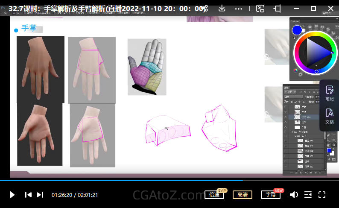This screenshot has height=208, width=339.
Task: Mute the video volume
Action: (x=294, y=195)
